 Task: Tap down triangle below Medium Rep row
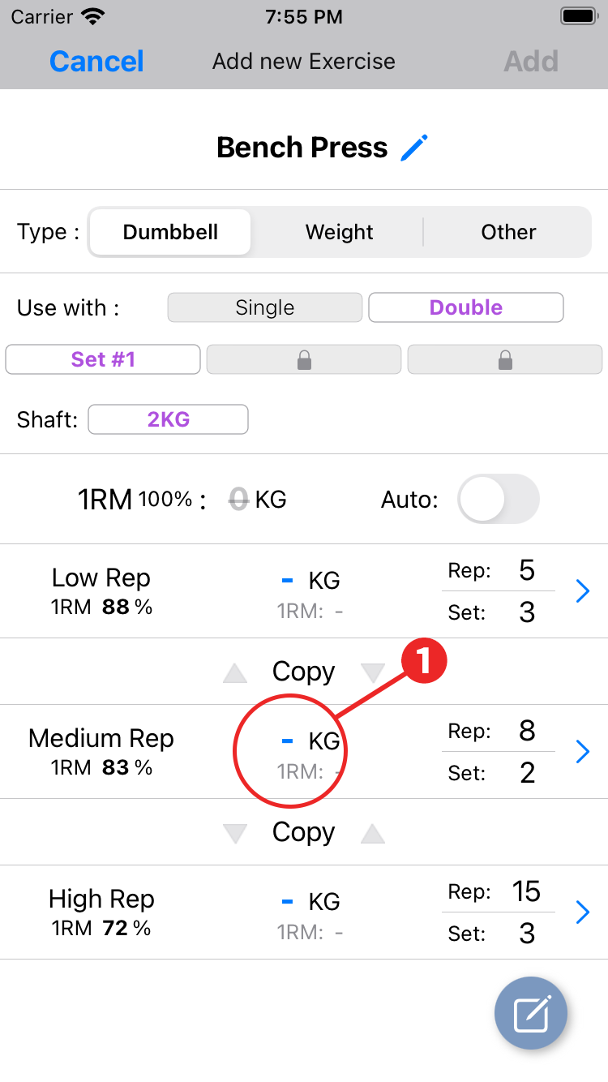pyautogui.click(x=235, y=833)
